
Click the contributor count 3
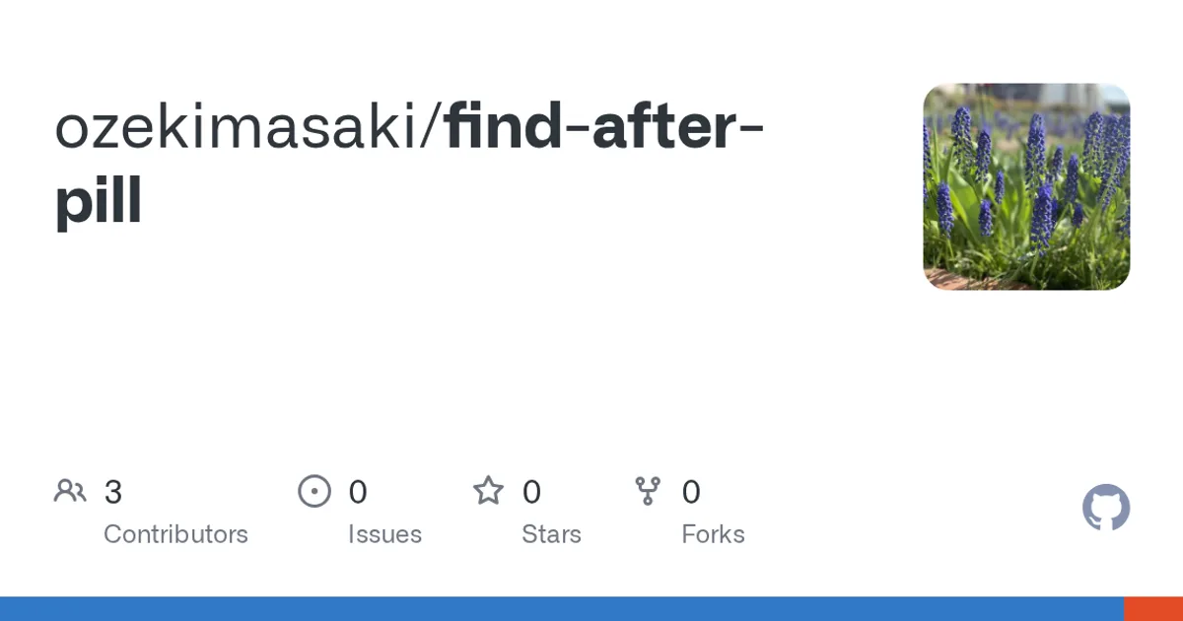pyautogui.click(x=112, y=491)
